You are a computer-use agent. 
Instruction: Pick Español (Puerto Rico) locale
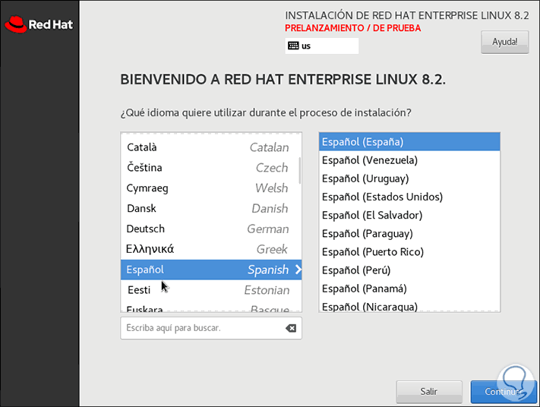coord(409,252)
